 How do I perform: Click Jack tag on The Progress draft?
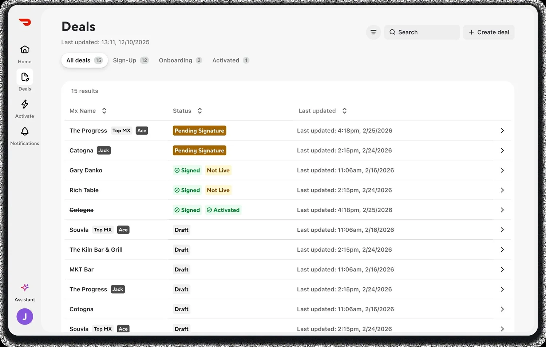tap(118, 290)
